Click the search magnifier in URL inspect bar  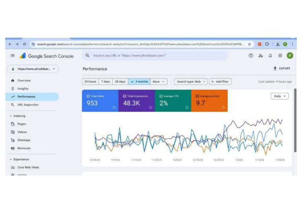87,56
